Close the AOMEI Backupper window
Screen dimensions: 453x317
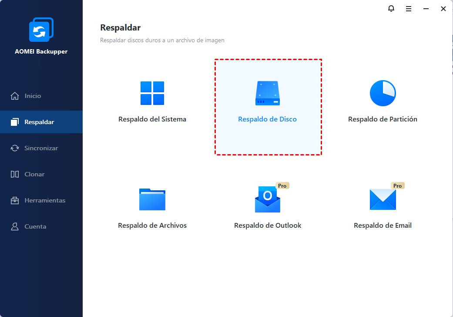tap(443, 9)
